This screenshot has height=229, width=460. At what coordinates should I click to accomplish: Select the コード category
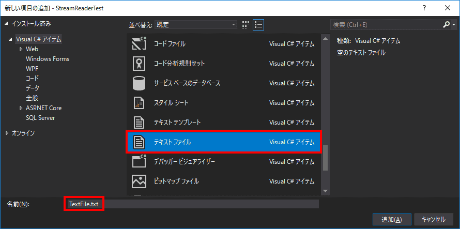point(32,78)
